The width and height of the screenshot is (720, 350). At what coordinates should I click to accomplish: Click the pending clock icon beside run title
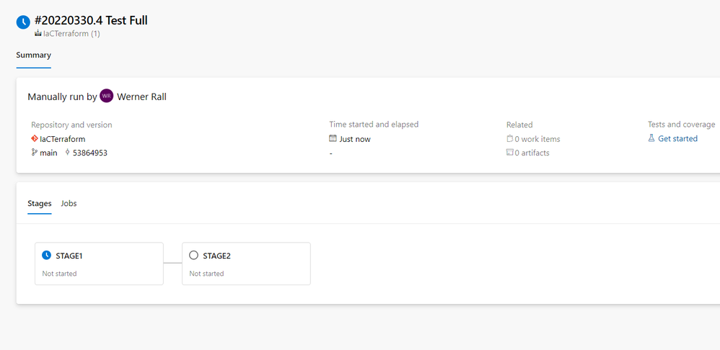click(24, 22)
